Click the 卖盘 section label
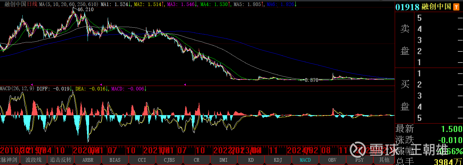The height and width of the screenshot is (165, 463). [405, 40]
